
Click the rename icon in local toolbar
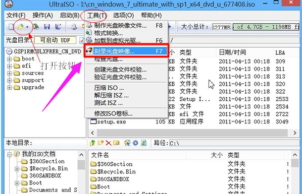pos(116,143)
